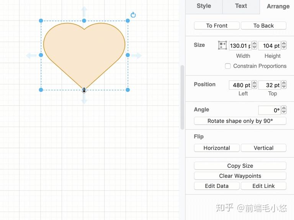Enable the Constrain Proportions checkbox
Image resolution: width=294 pixels, height=220 pixels.
[228, 66]
